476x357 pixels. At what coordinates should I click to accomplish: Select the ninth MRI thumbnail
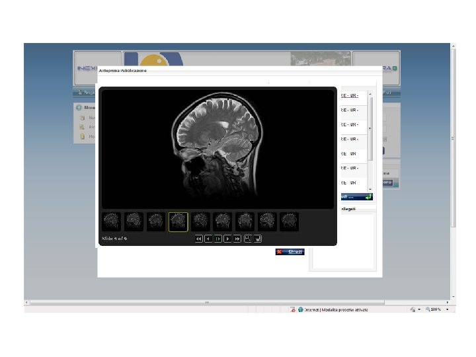click(290, 221)
